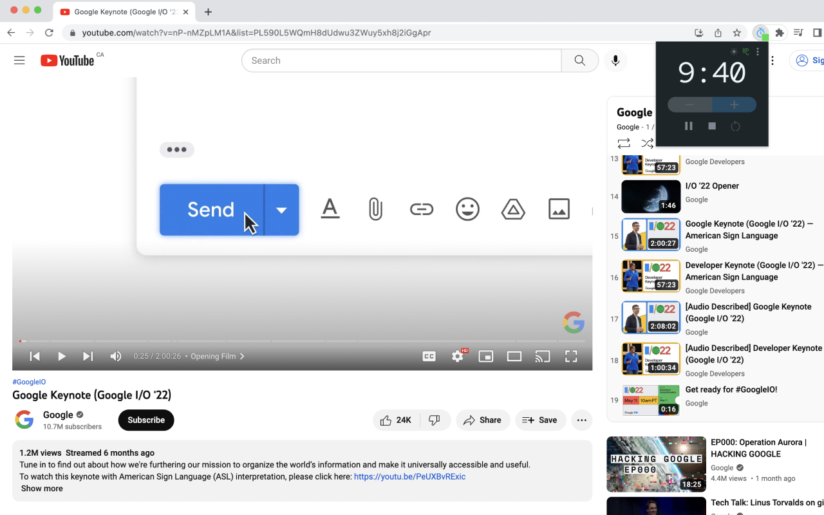Reset the countdown timer
Screen dimensions: 824x515
(735, 126)
